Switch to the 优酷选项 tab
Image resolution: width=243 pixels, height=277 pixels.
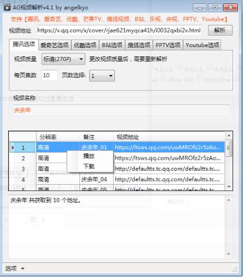click(x=85, y=45)
